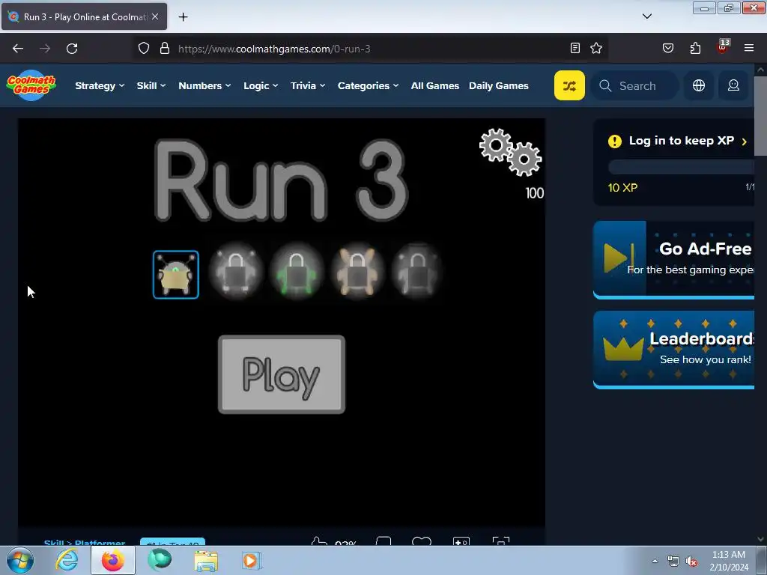Open the user account profile icon
This screenshot has width=767, height=575.
click(x=733, y=85)
